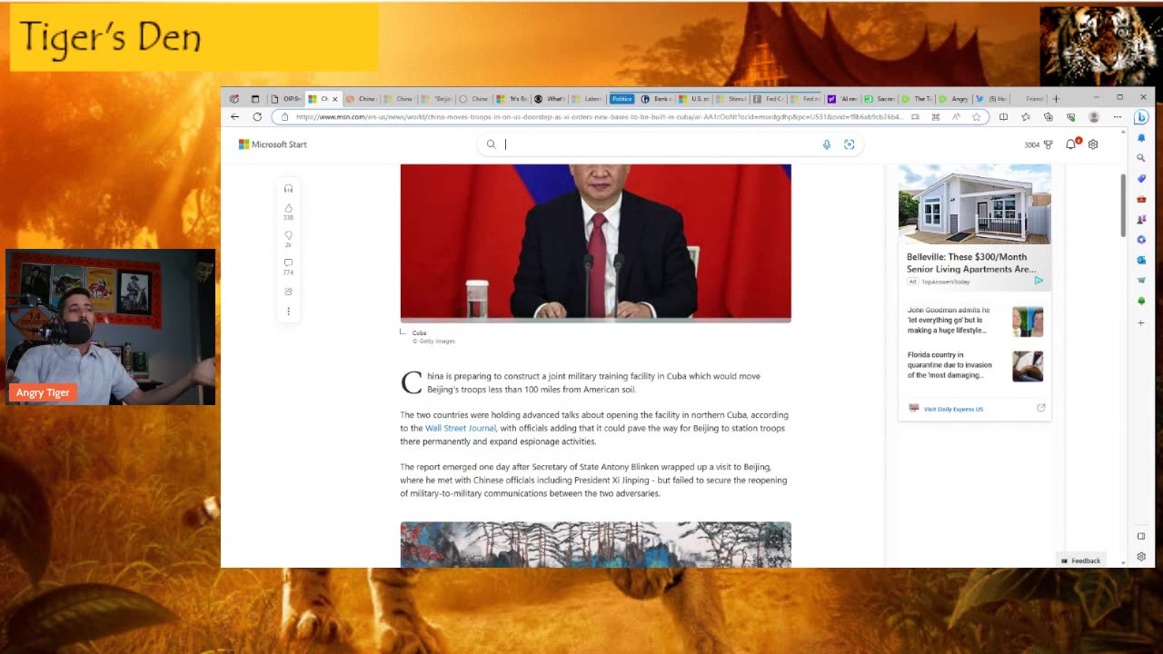
Task: Open Edge sidebar shopping tag icon
Action: point(1141,178)
